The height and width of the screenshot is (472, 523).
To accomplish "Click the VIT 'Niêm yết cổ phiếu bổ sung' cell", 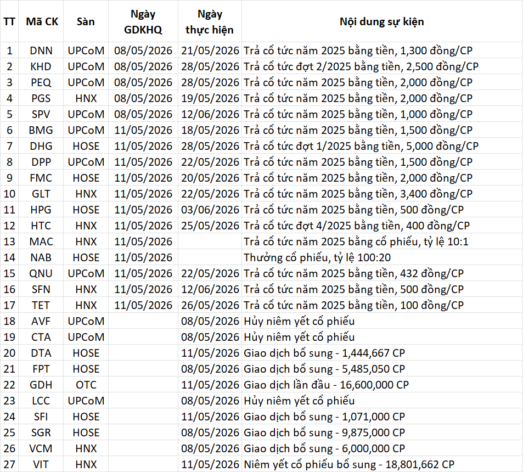I will (382, 464).
